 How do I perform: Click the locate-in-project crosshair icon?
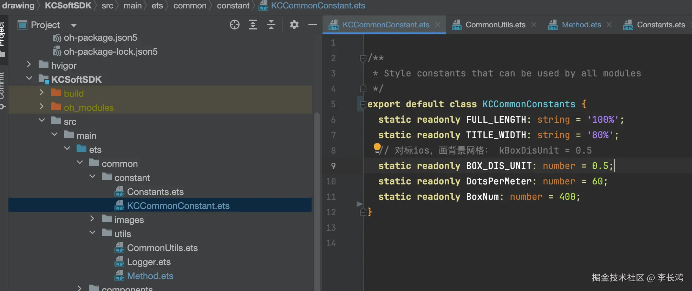click(x=234, y=25)
